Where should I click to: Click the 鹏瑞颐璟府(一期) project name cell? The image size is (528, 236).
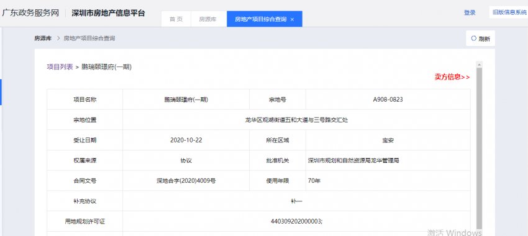[x=186, y=99]
